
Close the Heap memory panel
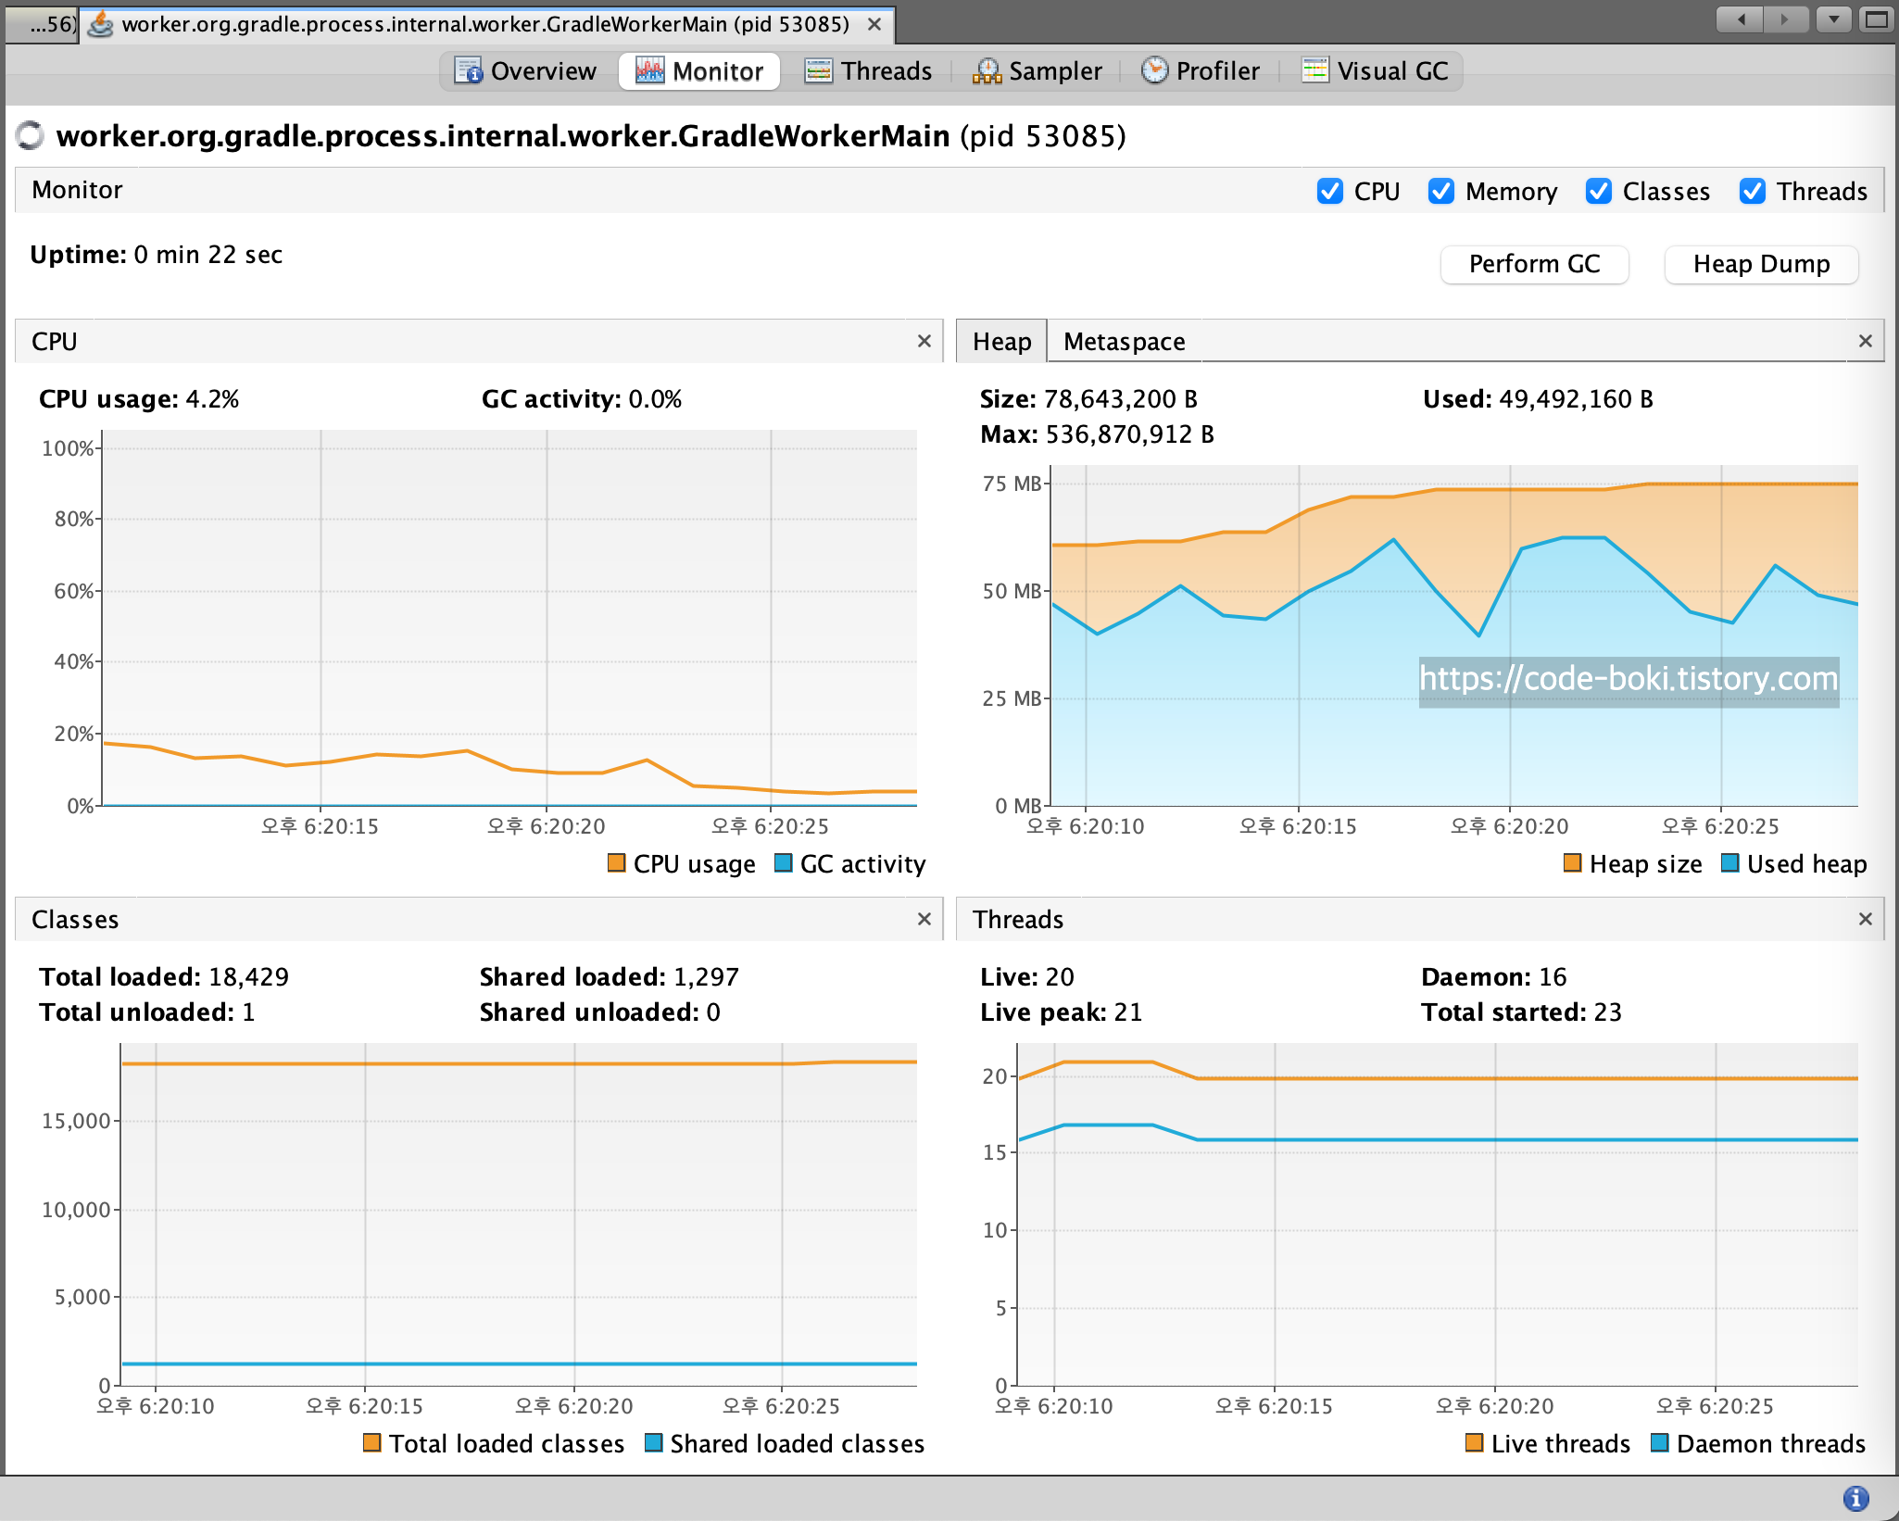(x=1865, y=341)
